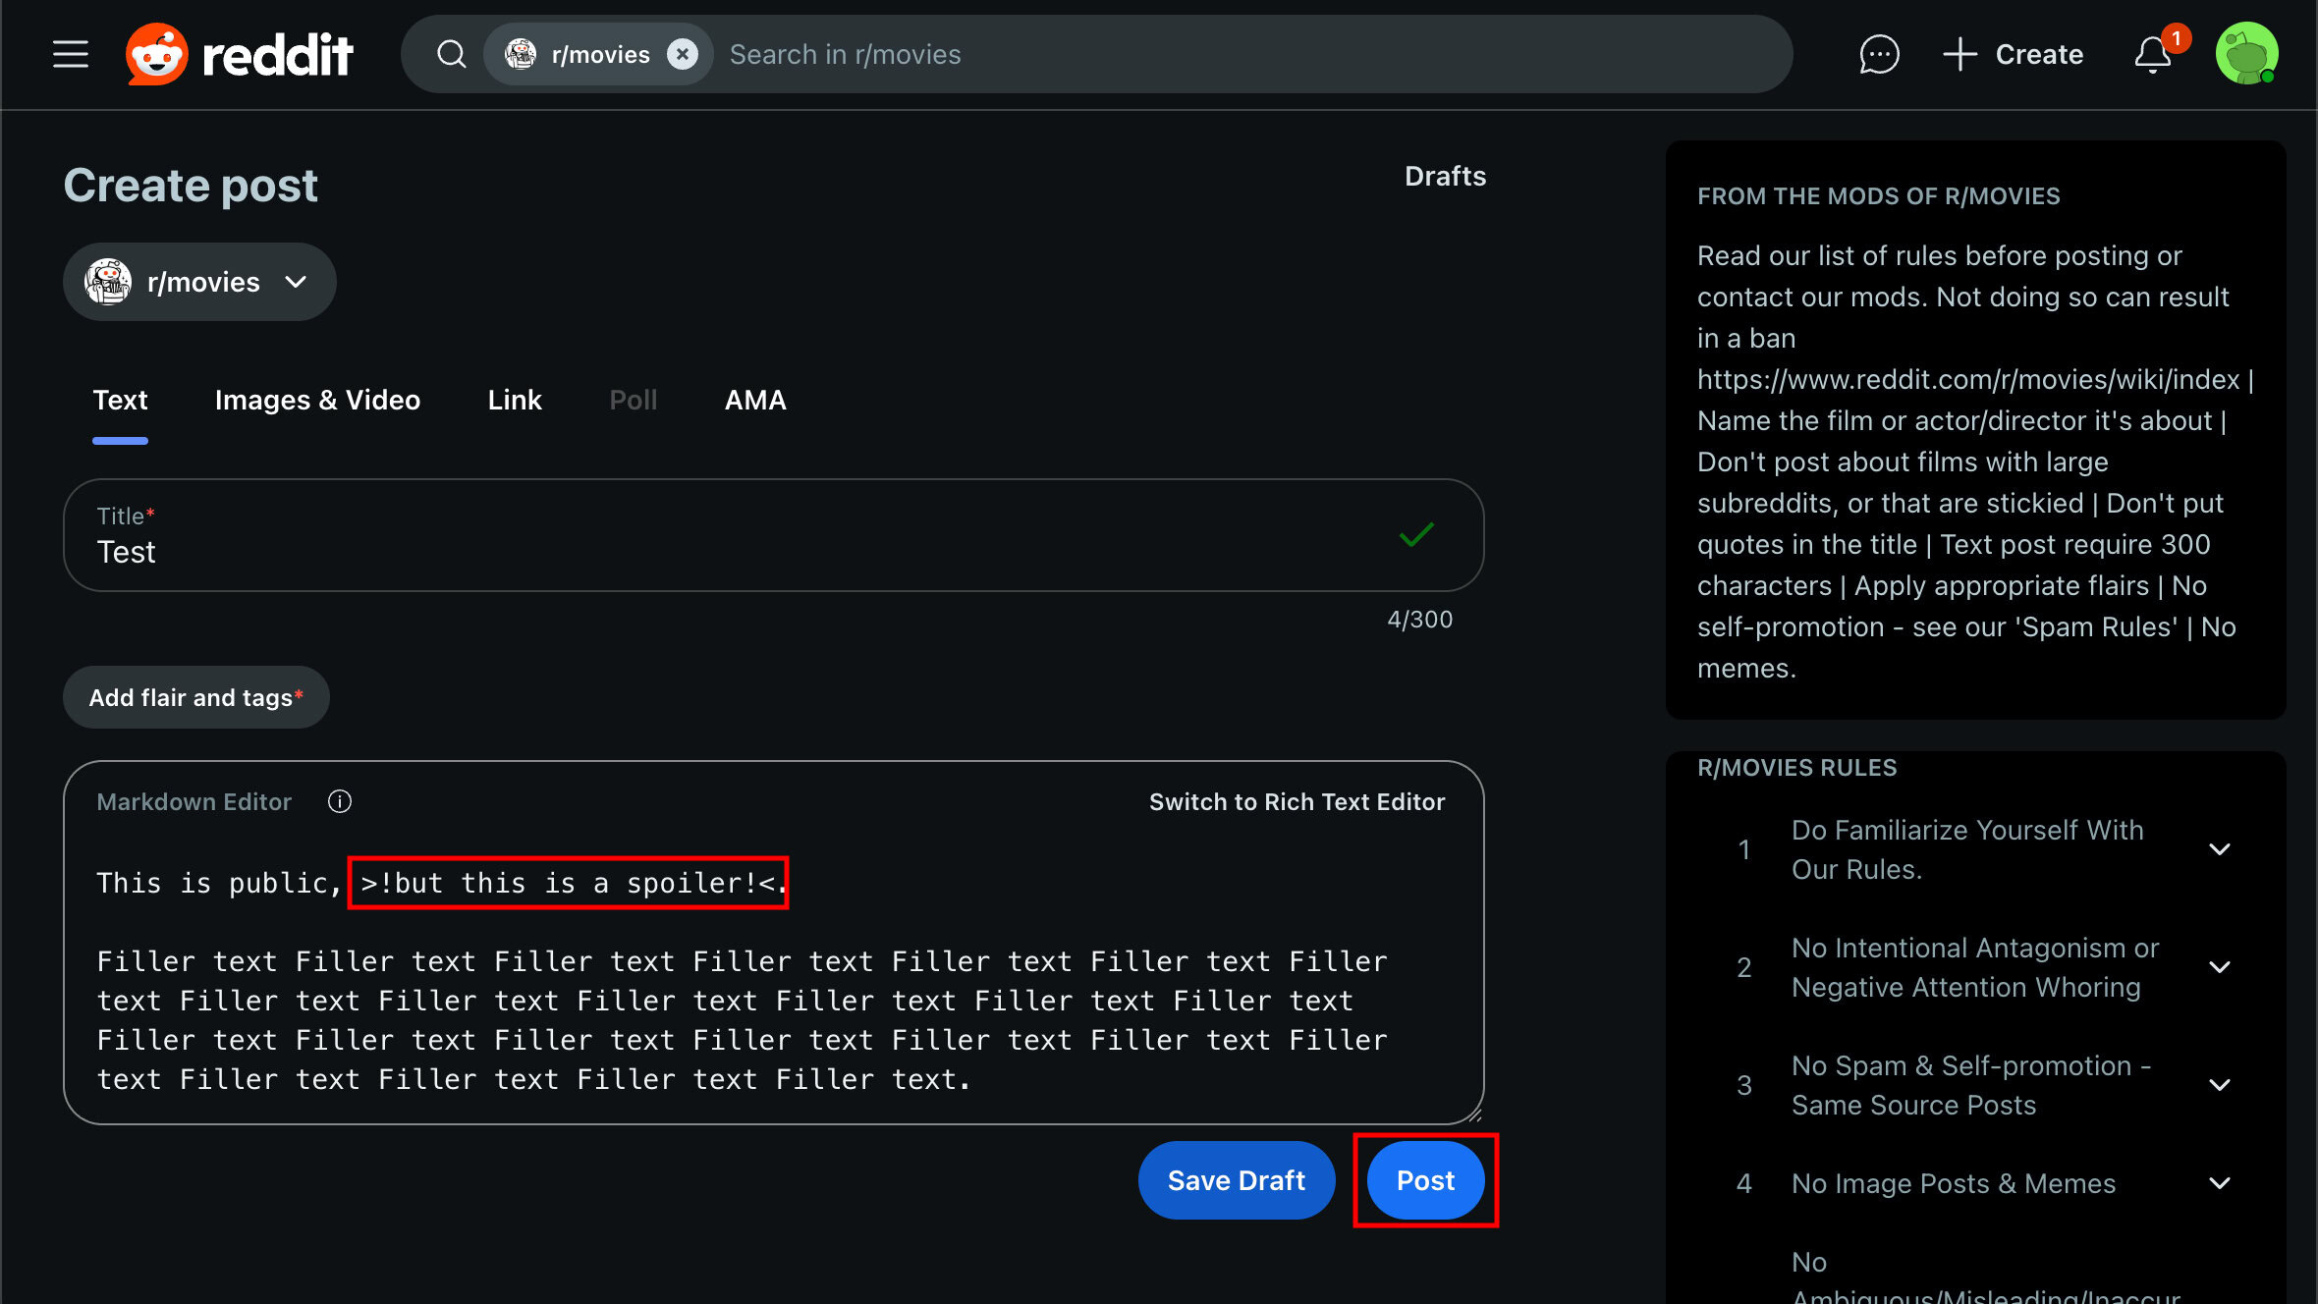Select the Link post tab
The width and height of the screenshot is (2318, 1304).
515,401
